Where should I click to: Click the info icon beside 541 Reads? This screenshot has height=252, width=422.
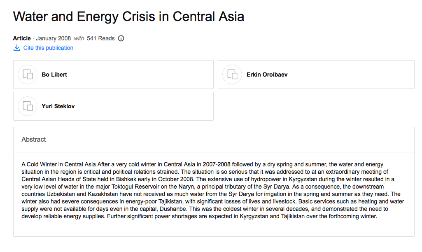click(121, 38)
